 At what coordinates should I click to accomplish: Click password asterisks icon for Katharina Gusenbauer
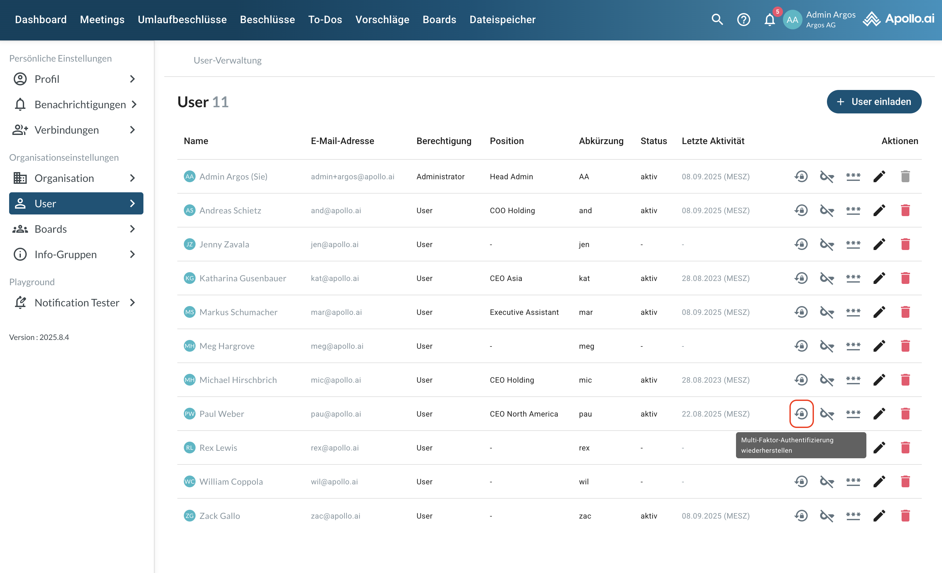(x=853, y=278)
